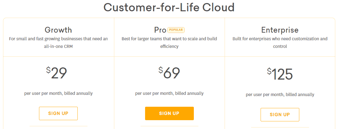Image resolution: width=338 pixels, height=129 pixels.
Task: Click the $125 price figure
Action: tap(280, 74)
